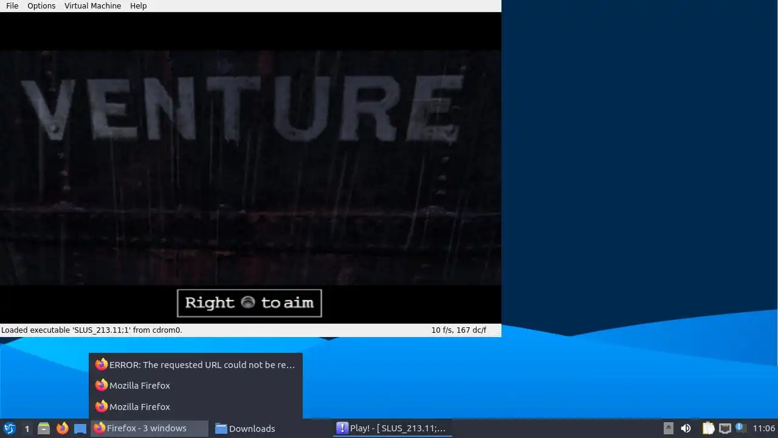Click the Firefox icon beside the ERROR entry

pos(101,364)
